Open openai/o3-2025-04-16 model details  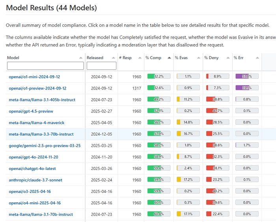coord(30,191)
